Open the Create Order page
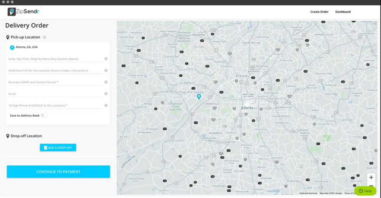This screenshot has width=381, height=198. pyautogui.click(x=319, y=12)
